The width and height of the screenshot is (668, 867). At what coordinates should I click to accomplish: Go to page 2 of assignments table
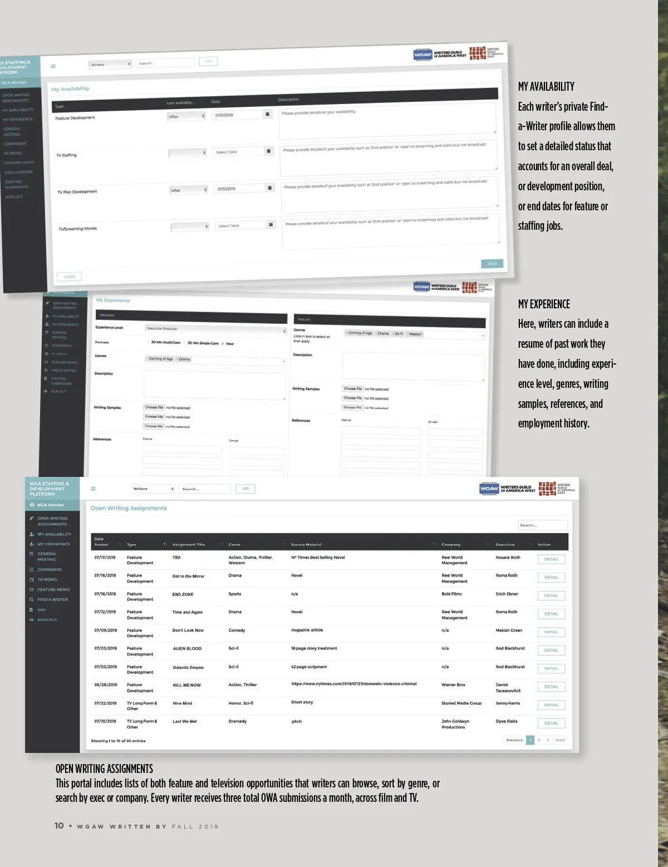click(x=539, y=740)
